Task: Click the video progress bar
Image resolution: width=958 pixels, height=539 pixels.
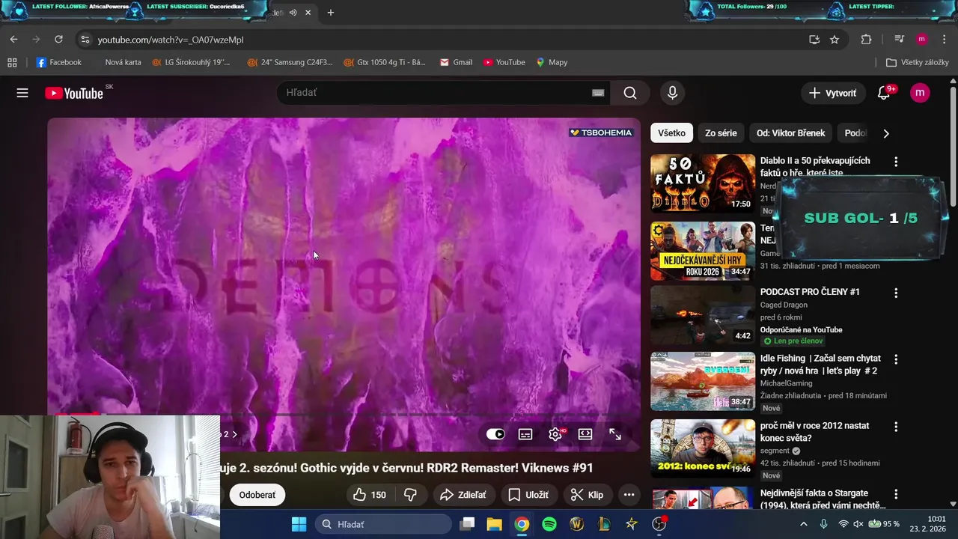Action: (344, 413)
